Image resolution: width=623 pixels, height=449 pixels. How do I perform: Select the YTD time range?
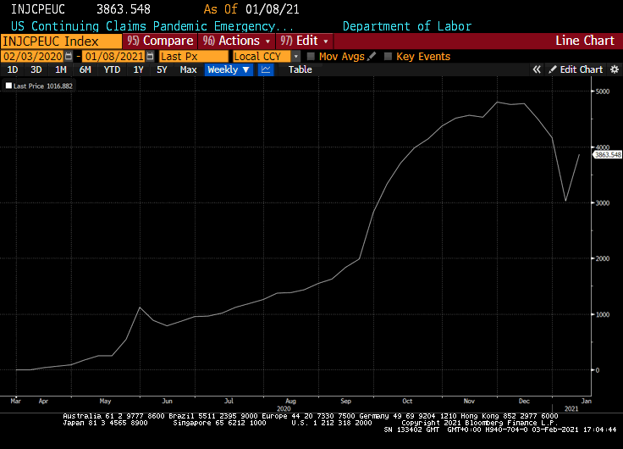tap(112, 69)
